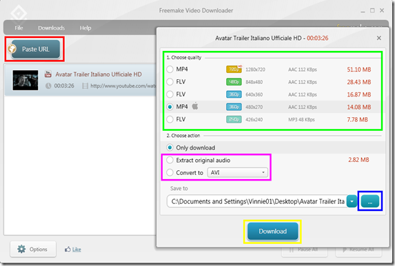Click the 16.87 MB file size
This screenshot has height=266, width=395.
tap(359, 94)
